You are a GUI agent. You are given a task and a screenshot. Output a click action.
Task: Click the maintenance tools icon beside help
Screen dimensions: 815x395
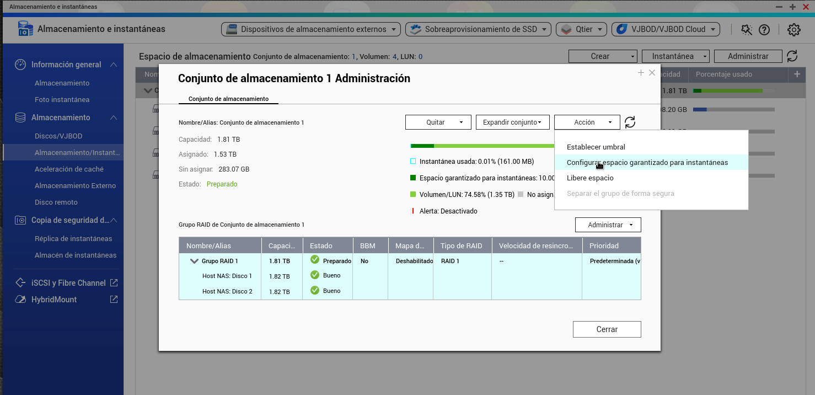click(747, 30)
